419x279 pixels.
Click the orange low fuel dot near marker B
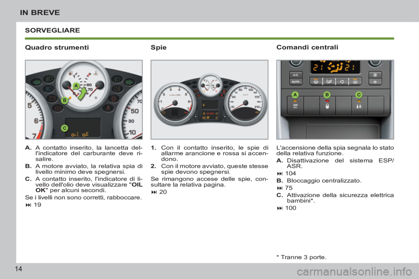[x=70, y=98]
